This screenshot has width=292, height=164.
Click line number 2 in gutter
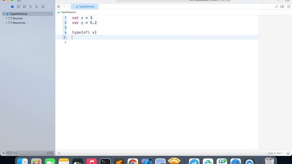click(65, 23)
